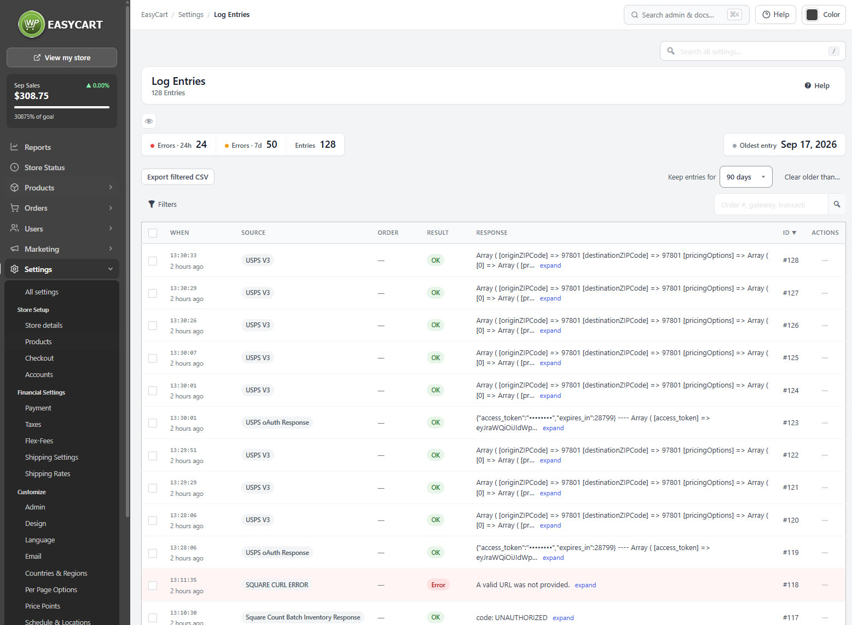Collapse the Settings sidebar section chevron
The image size is (852, 625).
pos(111,269)
